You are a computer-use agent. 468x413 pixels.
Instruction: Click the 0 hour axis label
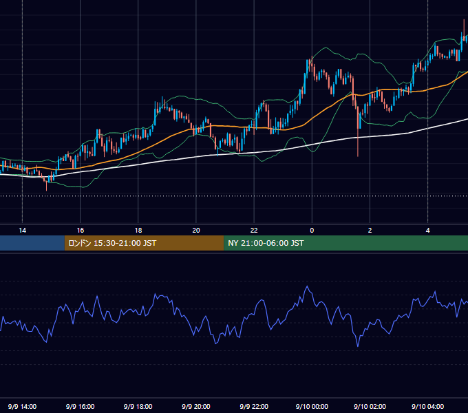click(x=312, y=231)
